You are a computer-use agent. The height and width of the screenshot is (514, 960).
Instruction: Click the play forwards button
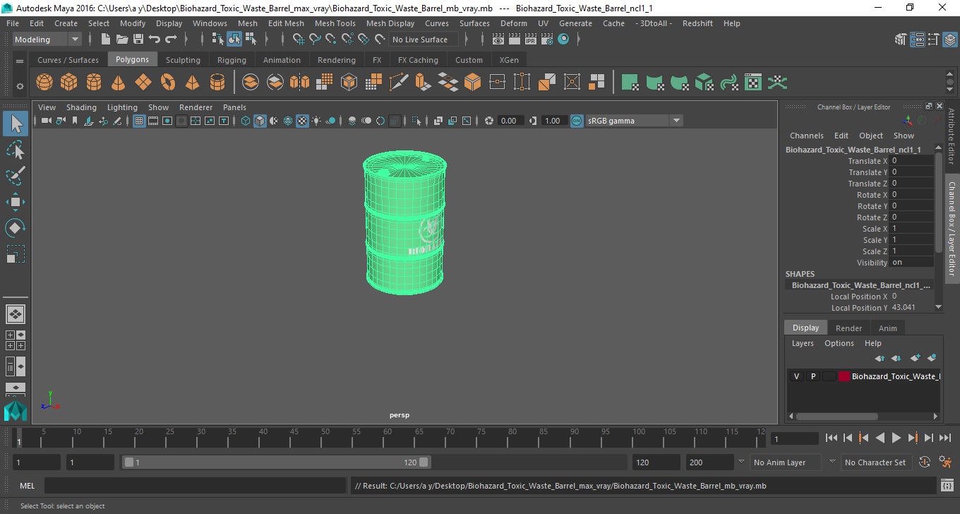point(896,438)
